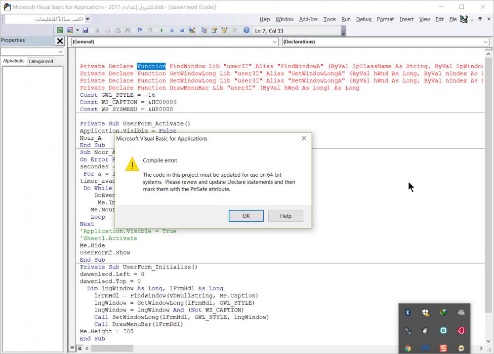This screenshot has height=354, width=494.
Task: Open the Window menu
Action: pos(285,19)
